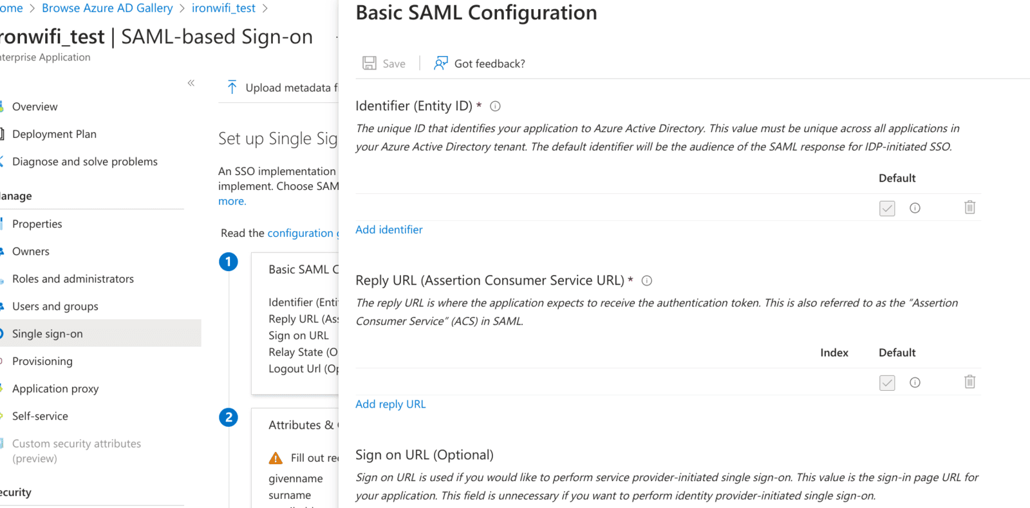Click info icon beside Identifier (Entity ID)
Image resolution: width=1030 pixels, height=508 pixels.
tap(495, 106)
